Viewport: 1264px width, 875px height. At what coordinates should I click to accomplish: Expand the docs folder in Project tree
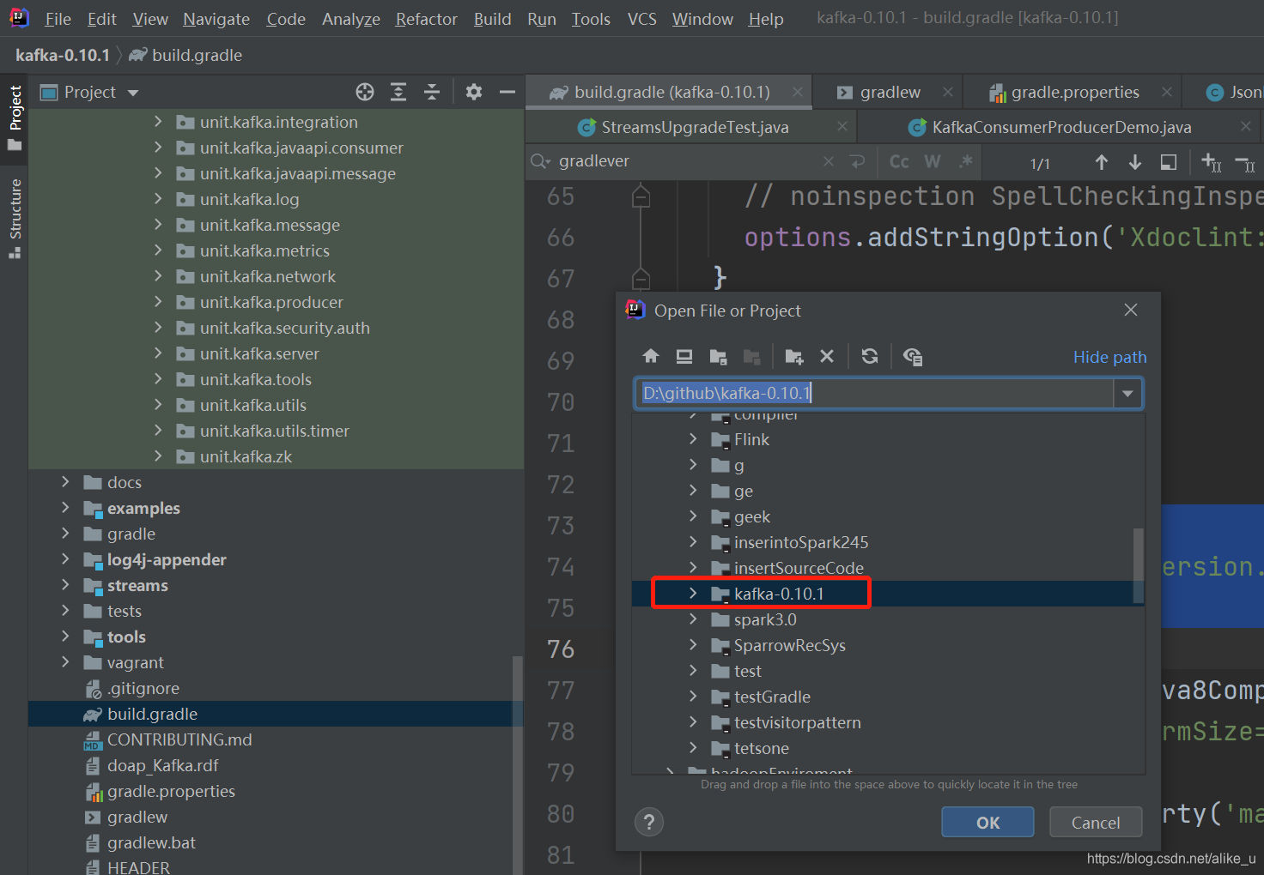click(x=65, y=482)
